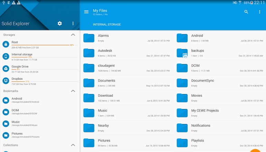Open the Nearby folder icon
This screenshot has width=266, height=152.
click(x=89, y=128)
